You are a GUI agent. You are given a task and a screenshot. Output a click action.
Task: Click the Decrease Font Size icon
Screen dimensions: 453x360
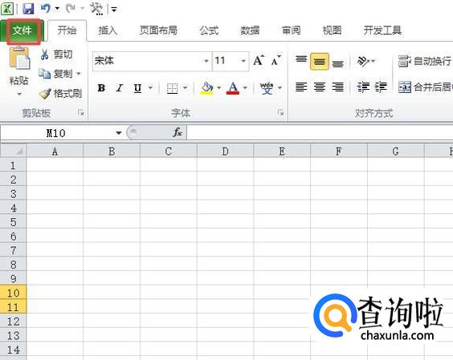tap(275, 61)
